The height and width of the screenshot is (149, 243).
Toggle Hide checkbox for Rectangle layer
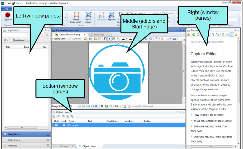57,125
